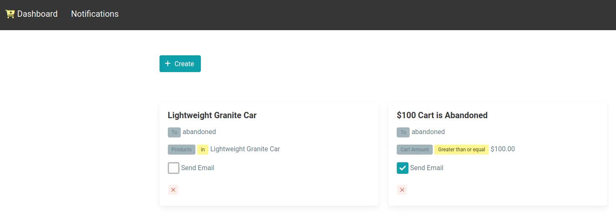Click the gray Products tag
This screenshot has height=220, width=616.
click(x=182, y=150)
